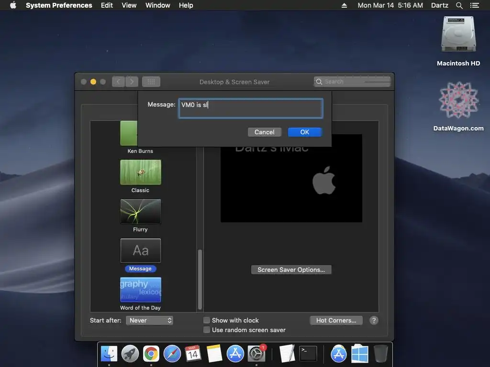Screen dimensions: 490x367
Task: Open the Dartz user menu
Action: (x=439, y=5)
